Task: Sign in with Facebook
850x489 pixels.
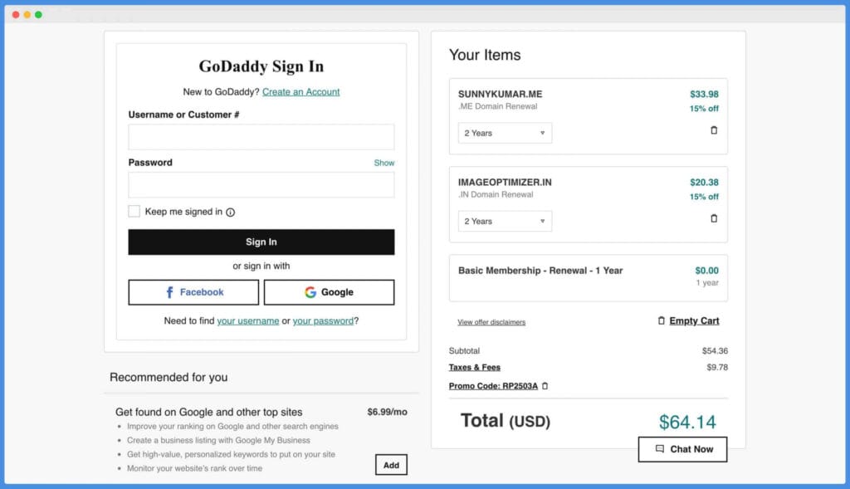Action: coord(193,292)
